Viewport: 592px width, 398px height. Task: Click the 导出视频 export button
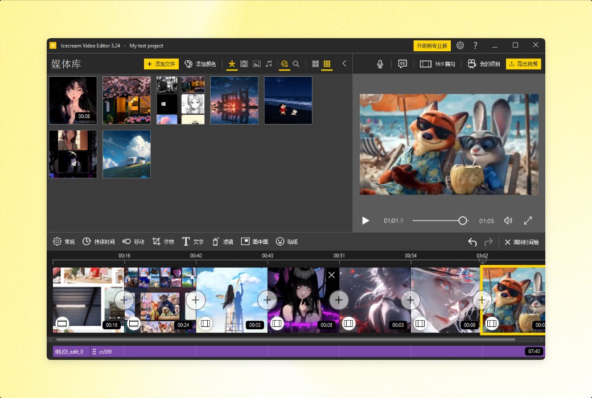click(523, 64)
